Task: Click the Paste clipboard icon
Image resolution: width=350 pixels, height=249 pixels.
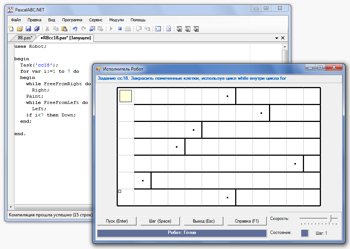Action: pyautogui.click(x=64, y=29)
